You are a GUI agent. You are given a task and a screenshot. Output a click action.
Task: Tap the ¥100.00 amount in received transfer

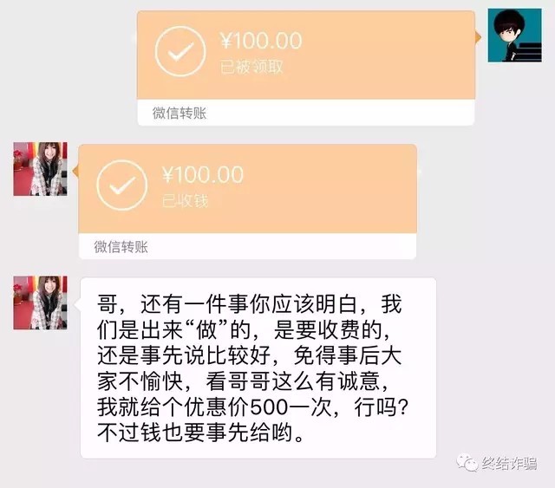click(x=203, y=174)
